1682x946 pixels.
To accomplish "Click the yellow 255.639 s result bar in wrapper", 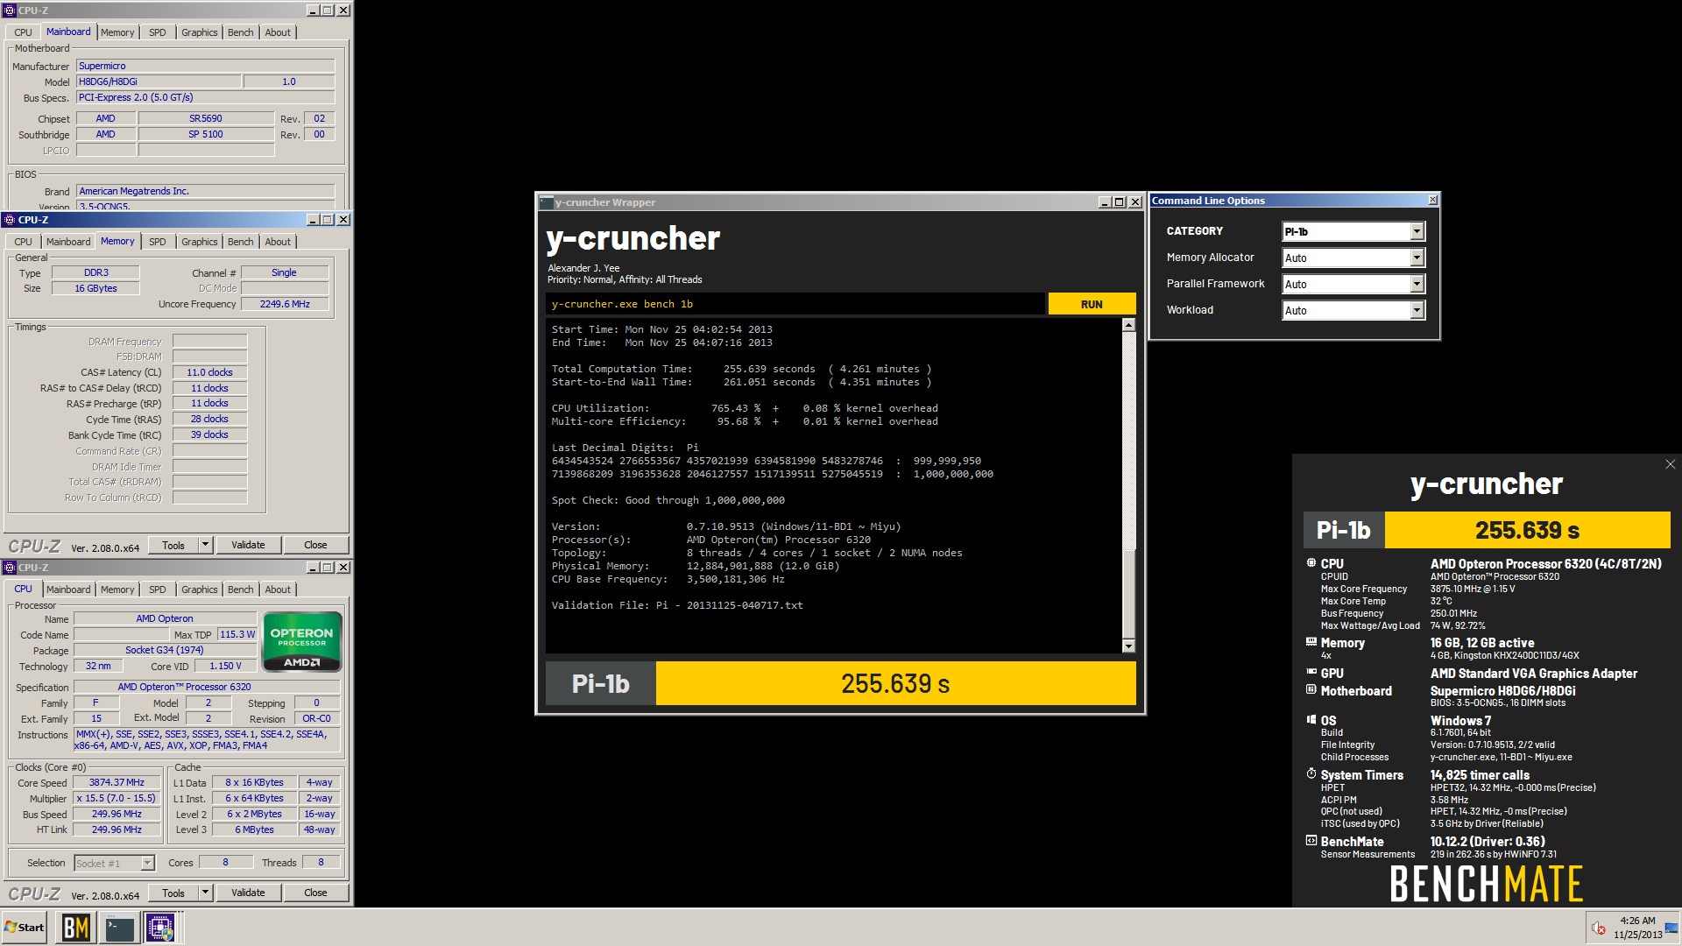I will pos(895,683).
